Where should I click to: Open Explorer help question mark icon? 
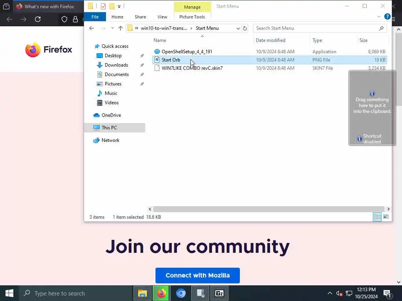click(x=387, y=16)
